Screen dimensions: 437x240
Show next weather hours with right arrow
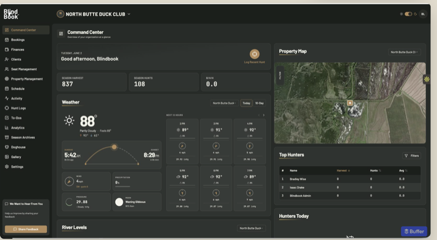264,115
